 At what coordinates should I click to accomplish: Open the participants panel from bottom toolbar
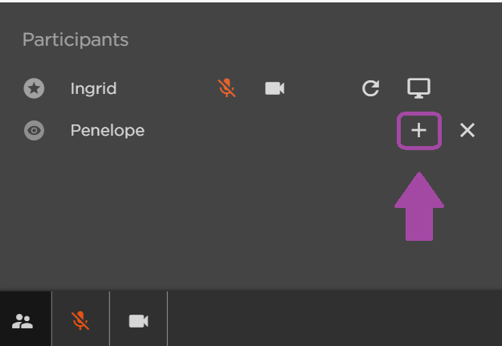tap(22, 321)
